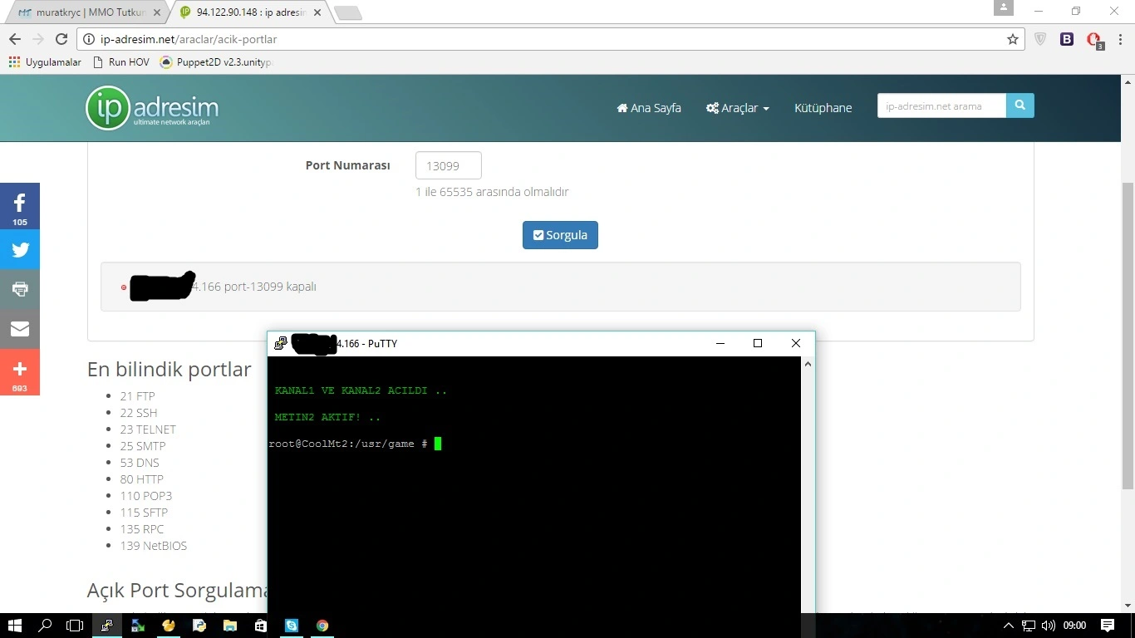1135x638 pixels.
Task: Open a new browser tab
Action: click(x=347, y=12)
